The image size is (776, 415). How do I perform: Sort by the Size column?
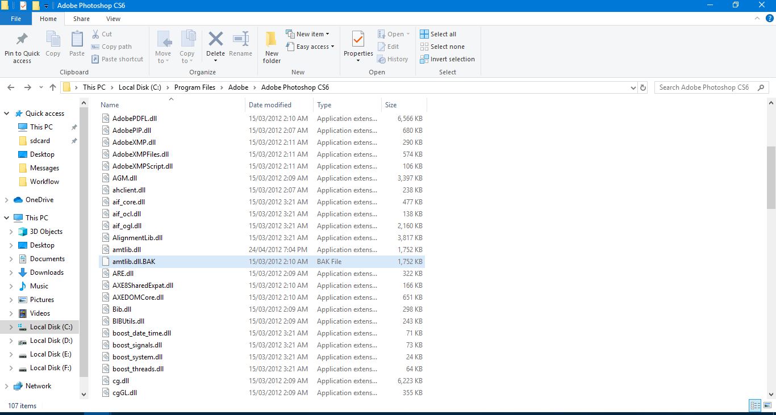click(x=404, y=105)
